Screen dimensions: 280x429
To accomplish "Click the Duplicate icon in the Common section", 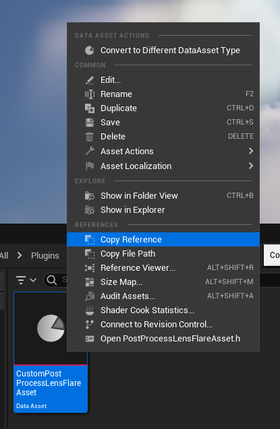I will pos(90,108).
